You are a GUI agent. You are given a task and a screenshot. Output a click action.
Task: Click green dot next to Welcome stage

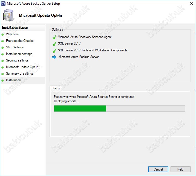(x=2, y=35)
